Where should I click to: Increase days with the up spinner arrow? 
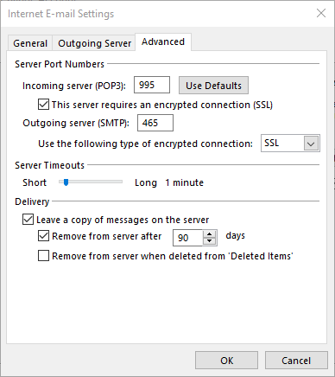pyautogui.click(x=210, y=234)
